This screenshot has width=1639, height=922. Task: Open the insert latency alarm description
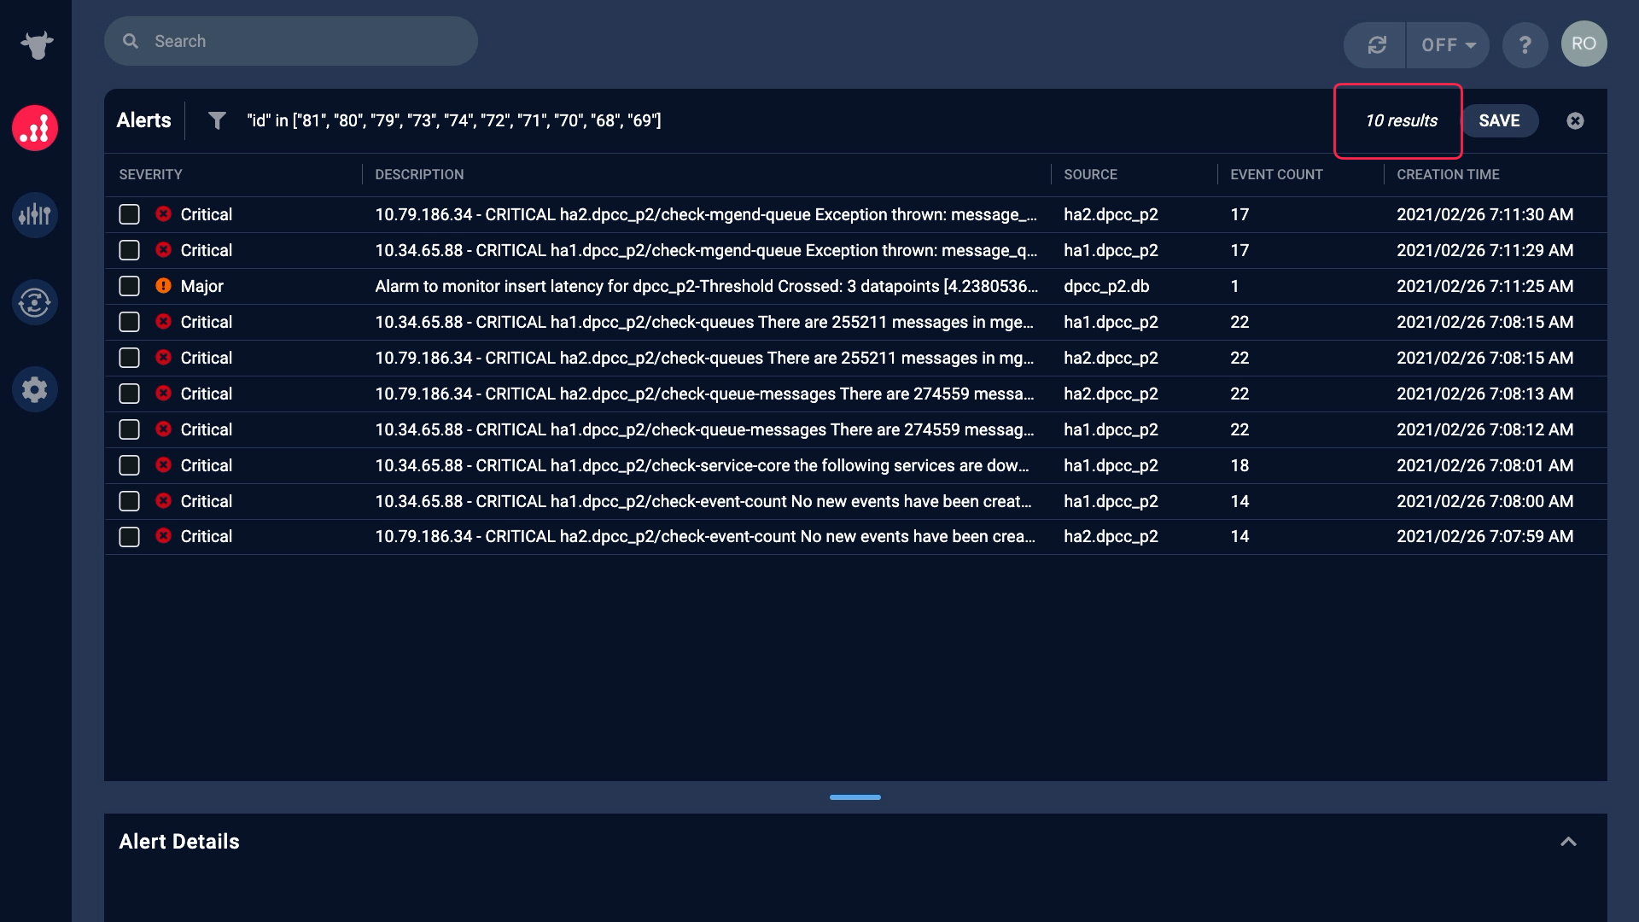tap(706, 286)
